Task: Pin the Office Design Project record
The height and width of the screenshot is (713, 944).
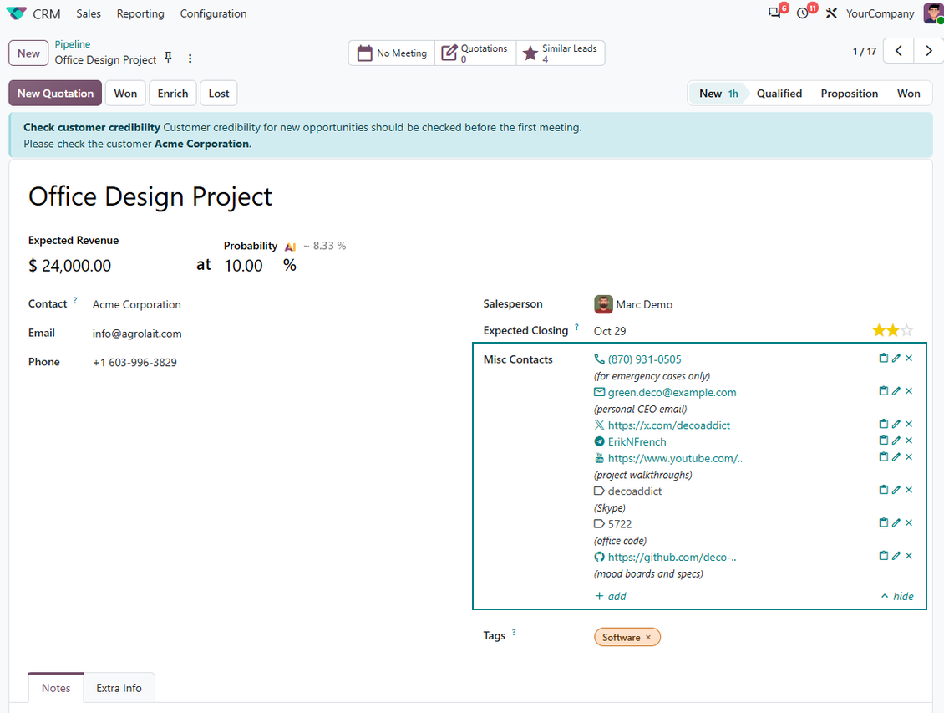Action: (x=169, y=58)
